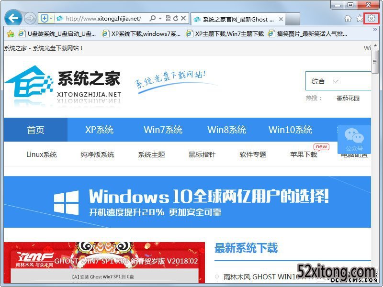Screen dimensions: 383x287
Task: Click the vertical scrollbar thumb
Action: point(375,62)
